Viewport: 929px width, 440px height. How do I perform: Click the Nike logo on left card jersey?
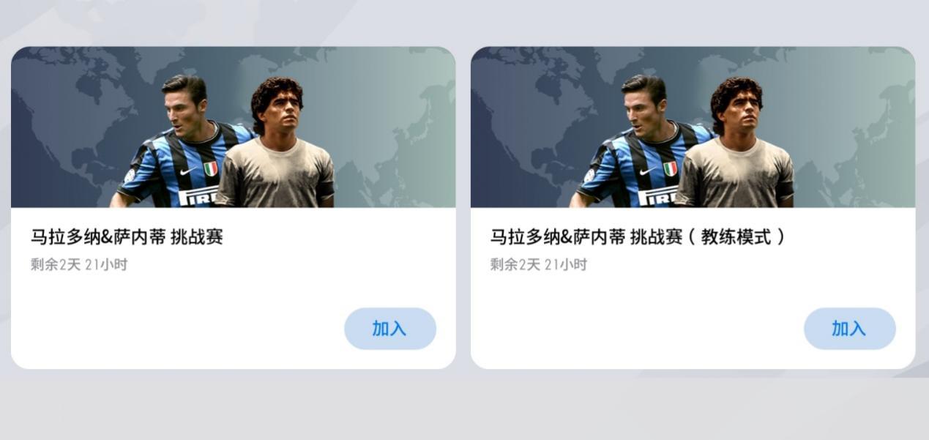188,171
